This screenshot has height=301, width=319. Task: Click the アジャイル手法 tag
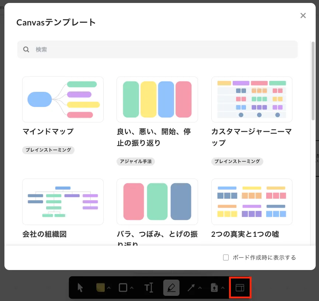coord(136,162)
